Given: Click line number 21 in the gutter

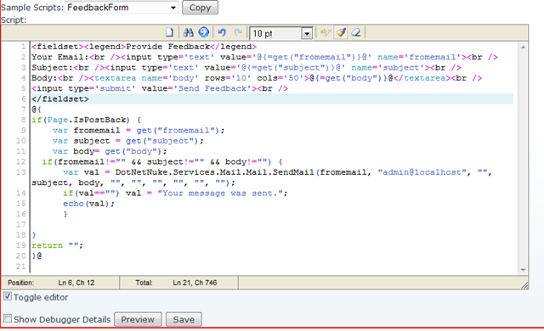Looking at the screenshot, I should 20,266.
